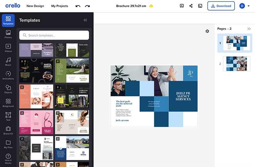Click the redo arrow icon

87,6
